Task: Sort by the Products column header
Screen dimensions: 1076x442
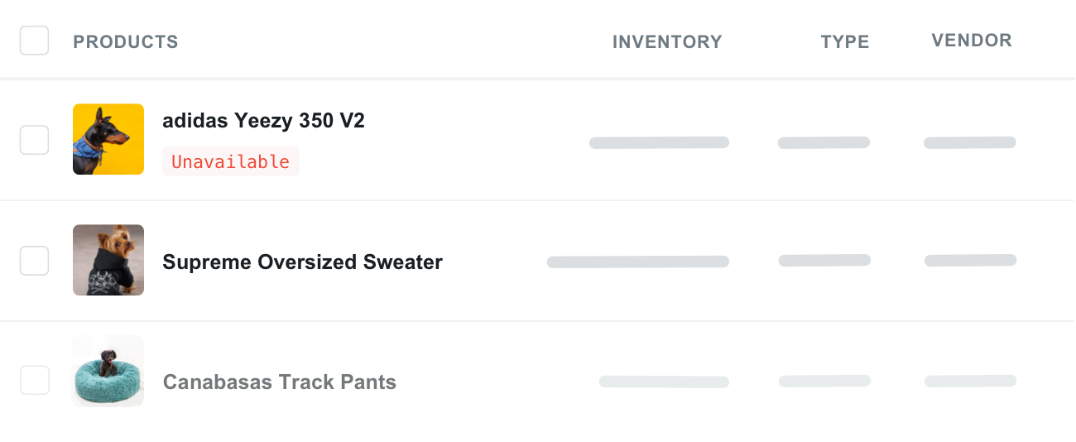Action: pyautogui.click(x=125, y=42)
